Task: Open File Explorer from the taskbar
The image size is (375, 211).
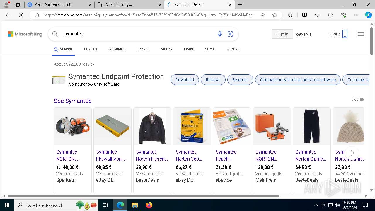Action: coord(134,205)
